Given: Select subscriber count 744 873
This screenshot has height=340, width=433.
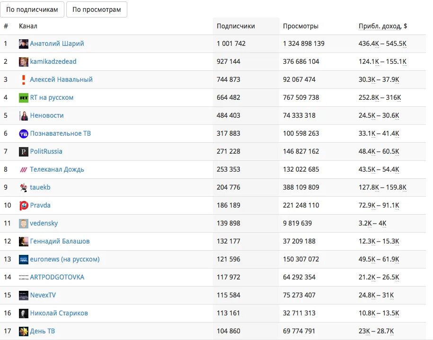Looking at the screenshot, I should [228, 79].
